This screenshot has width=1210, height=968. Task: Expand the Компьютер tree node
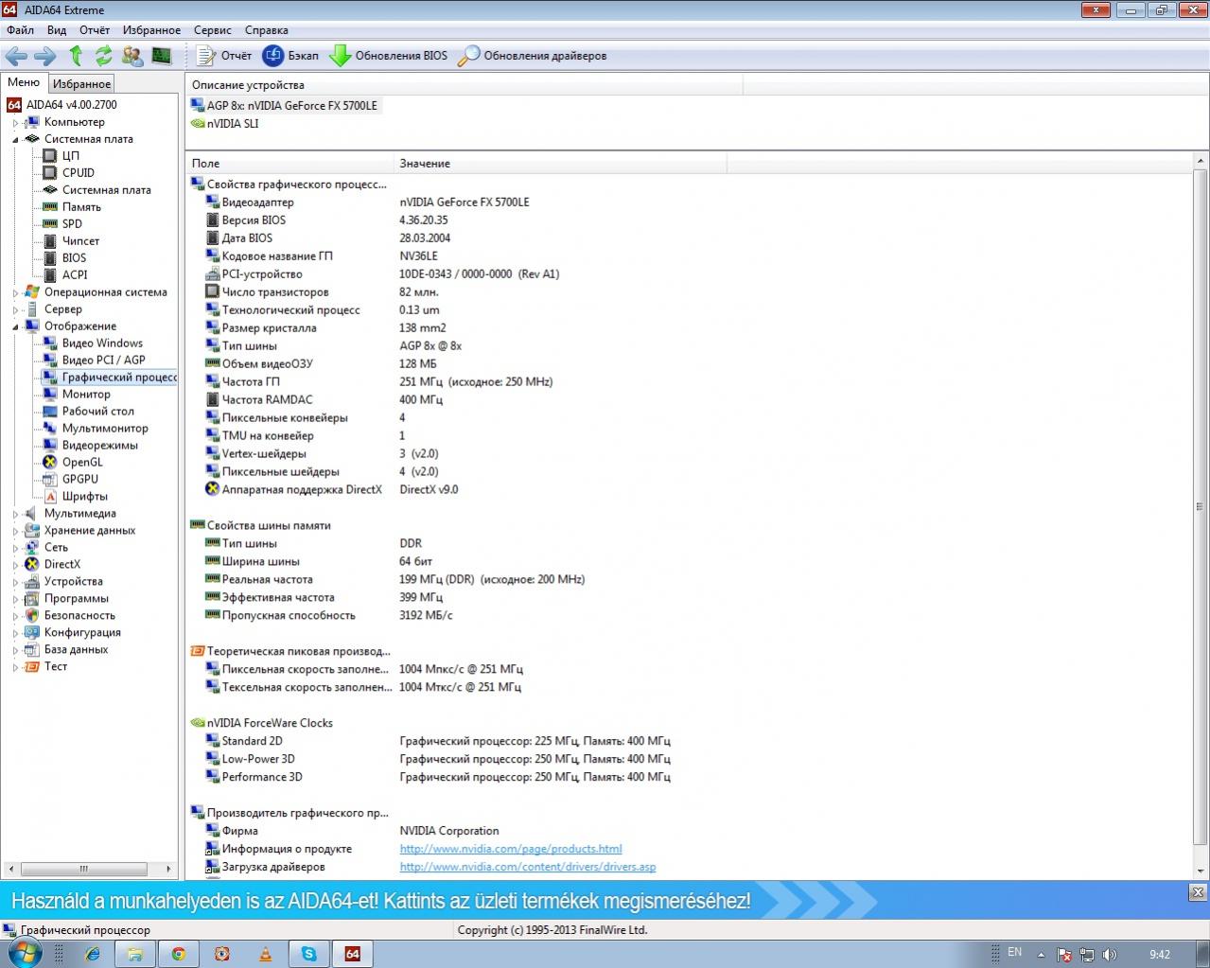pos(15,122)
